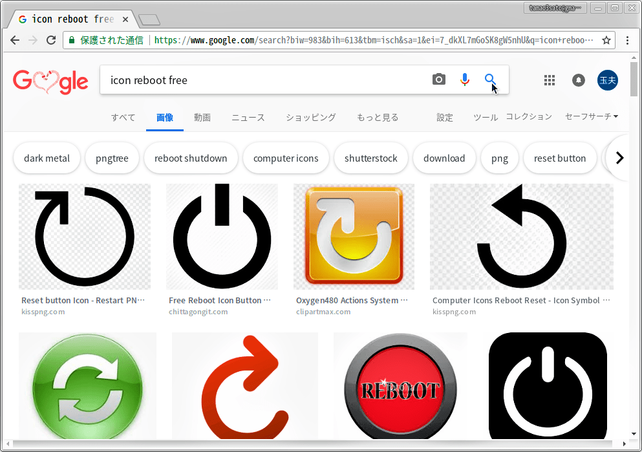Open the white power icon on black image

548,385
